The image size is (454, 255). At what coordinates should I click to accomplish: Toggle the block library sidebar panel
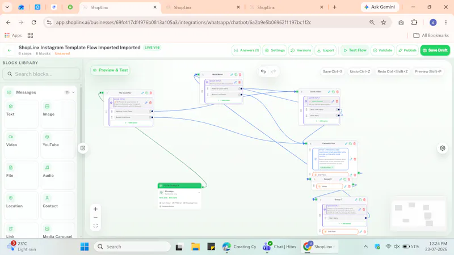pyautogui.click(x=83, y=148)
